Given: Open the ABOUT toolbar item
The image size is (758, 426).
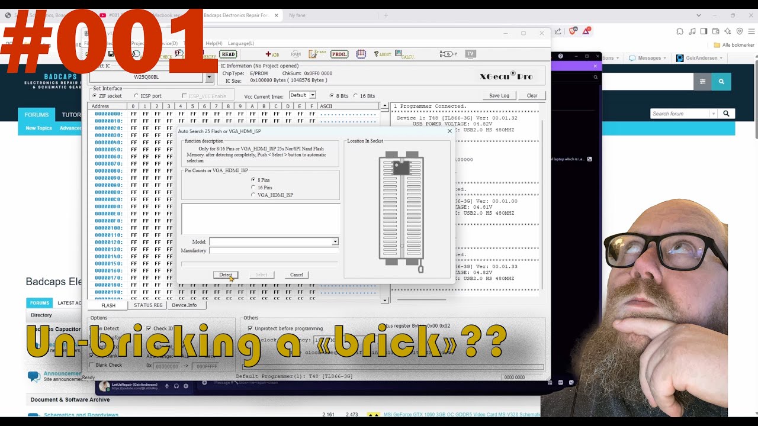Looking at the screenshot, I should [x=383, y=54].
